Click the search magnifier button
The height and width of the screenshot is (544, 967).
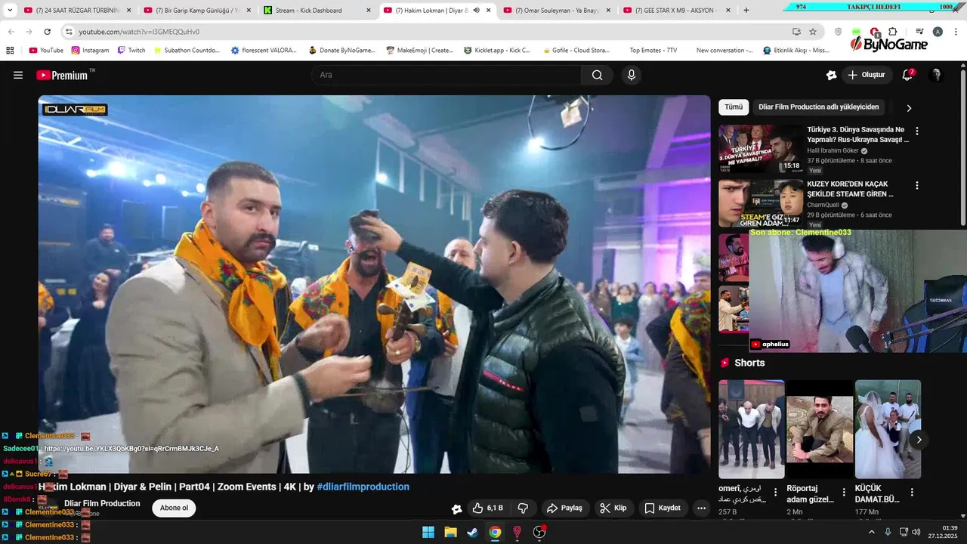pyautogui.click(x=598, y=75)
